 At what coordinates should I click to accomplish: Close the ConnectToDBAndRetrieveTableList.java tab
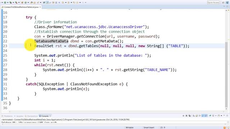point(40,7)
